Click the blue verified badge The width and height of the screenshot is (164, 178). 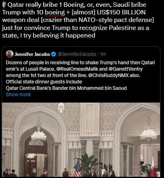pyautogui.click(x=54, y=54)
